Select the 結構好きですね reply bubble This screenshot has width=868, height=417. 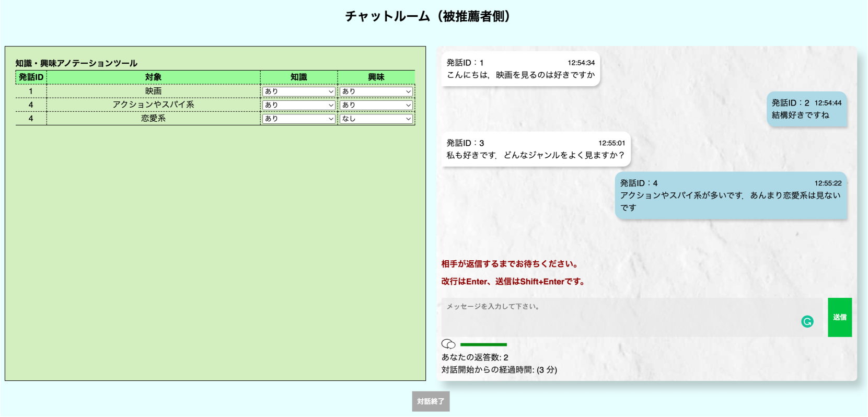pyautogui.click(x=806, y=109)
